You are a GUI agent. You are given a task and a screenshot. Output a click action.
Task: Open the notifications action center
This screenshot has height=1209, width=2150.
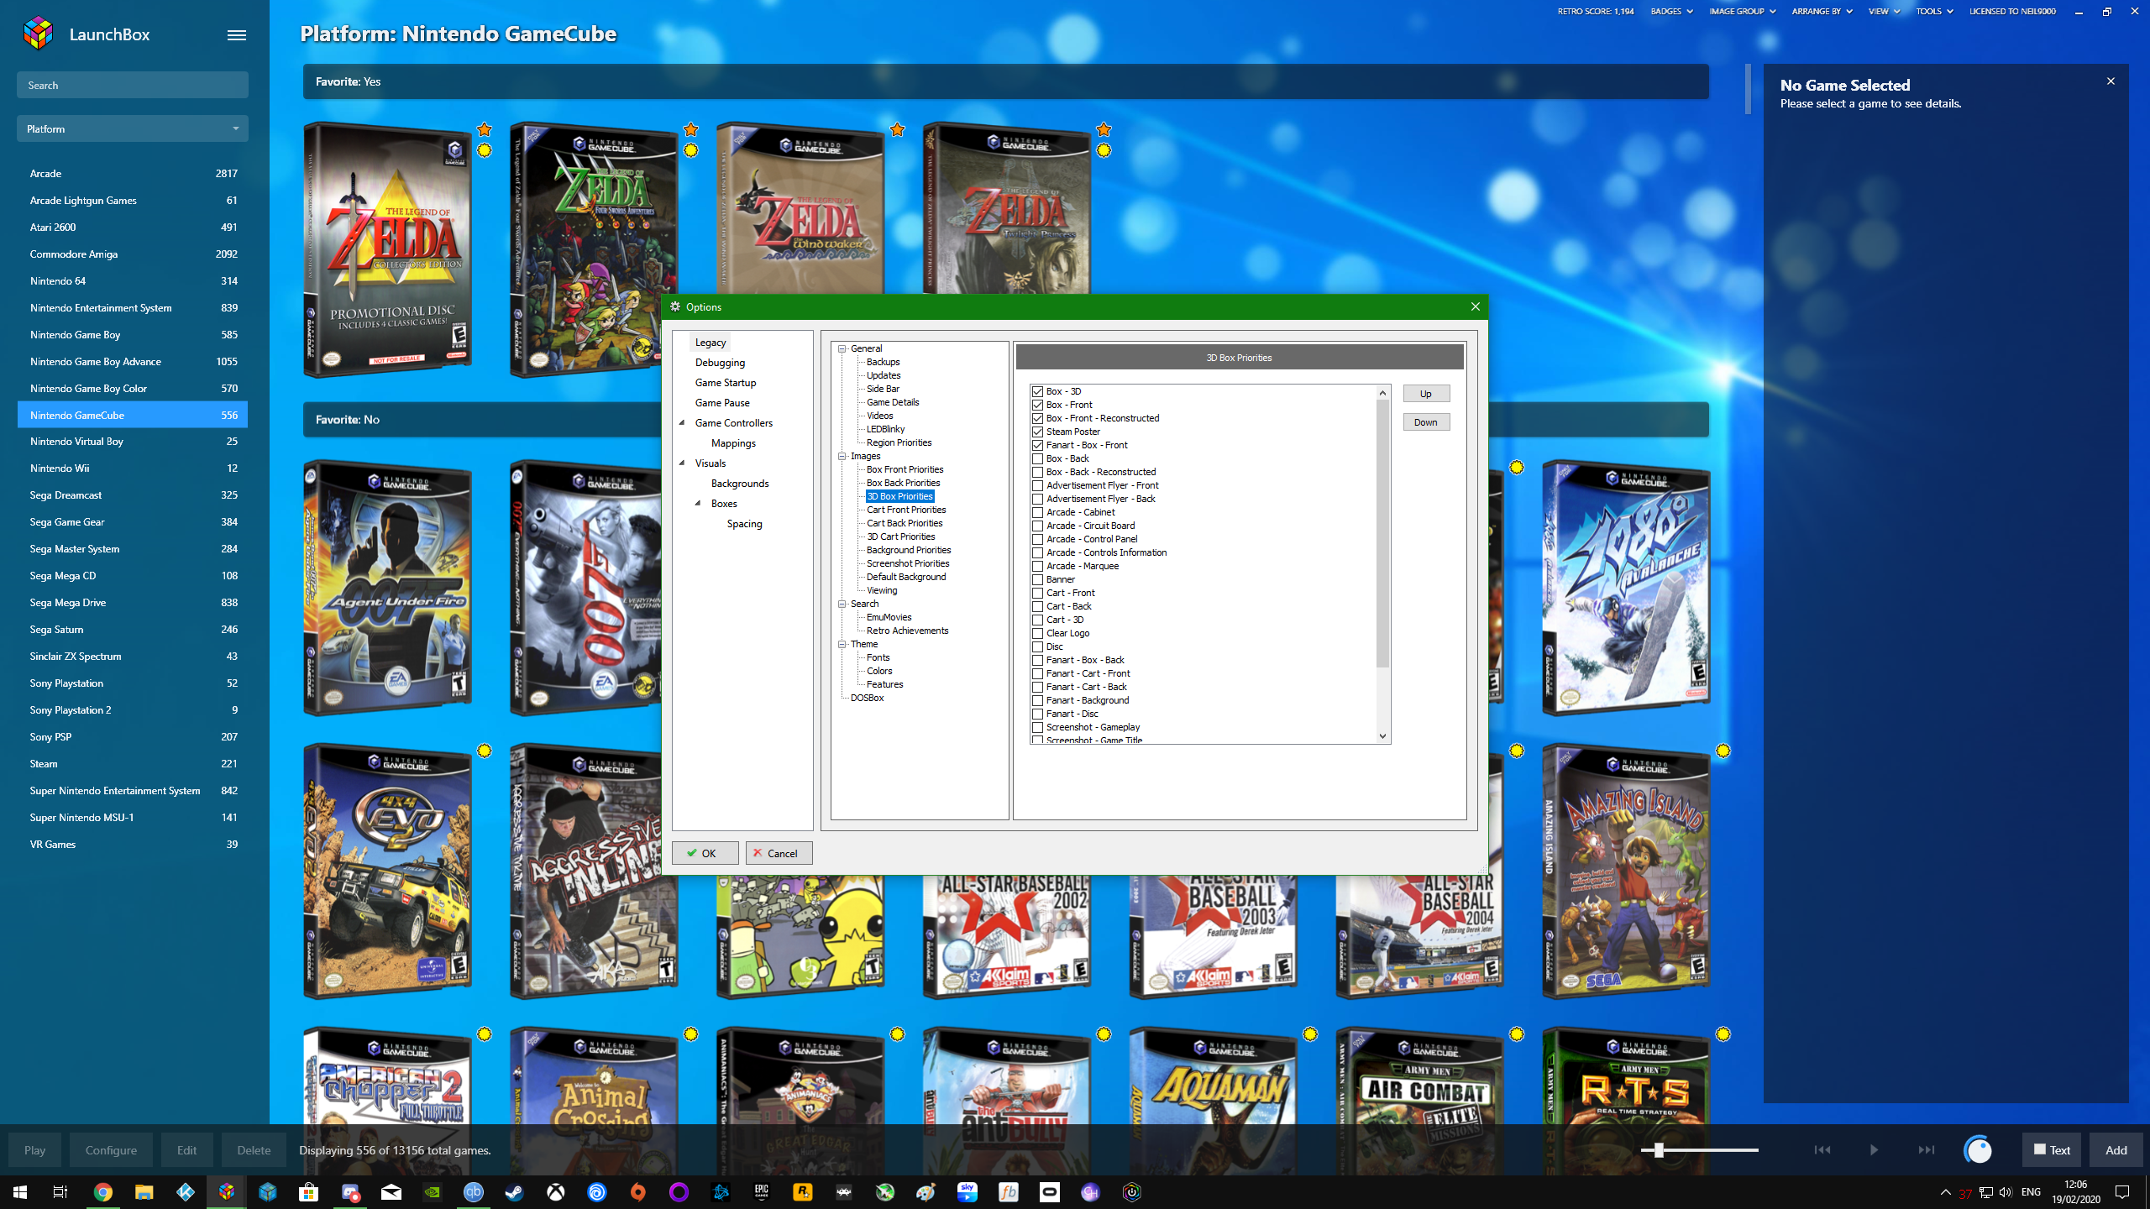coord(2122,1192)
